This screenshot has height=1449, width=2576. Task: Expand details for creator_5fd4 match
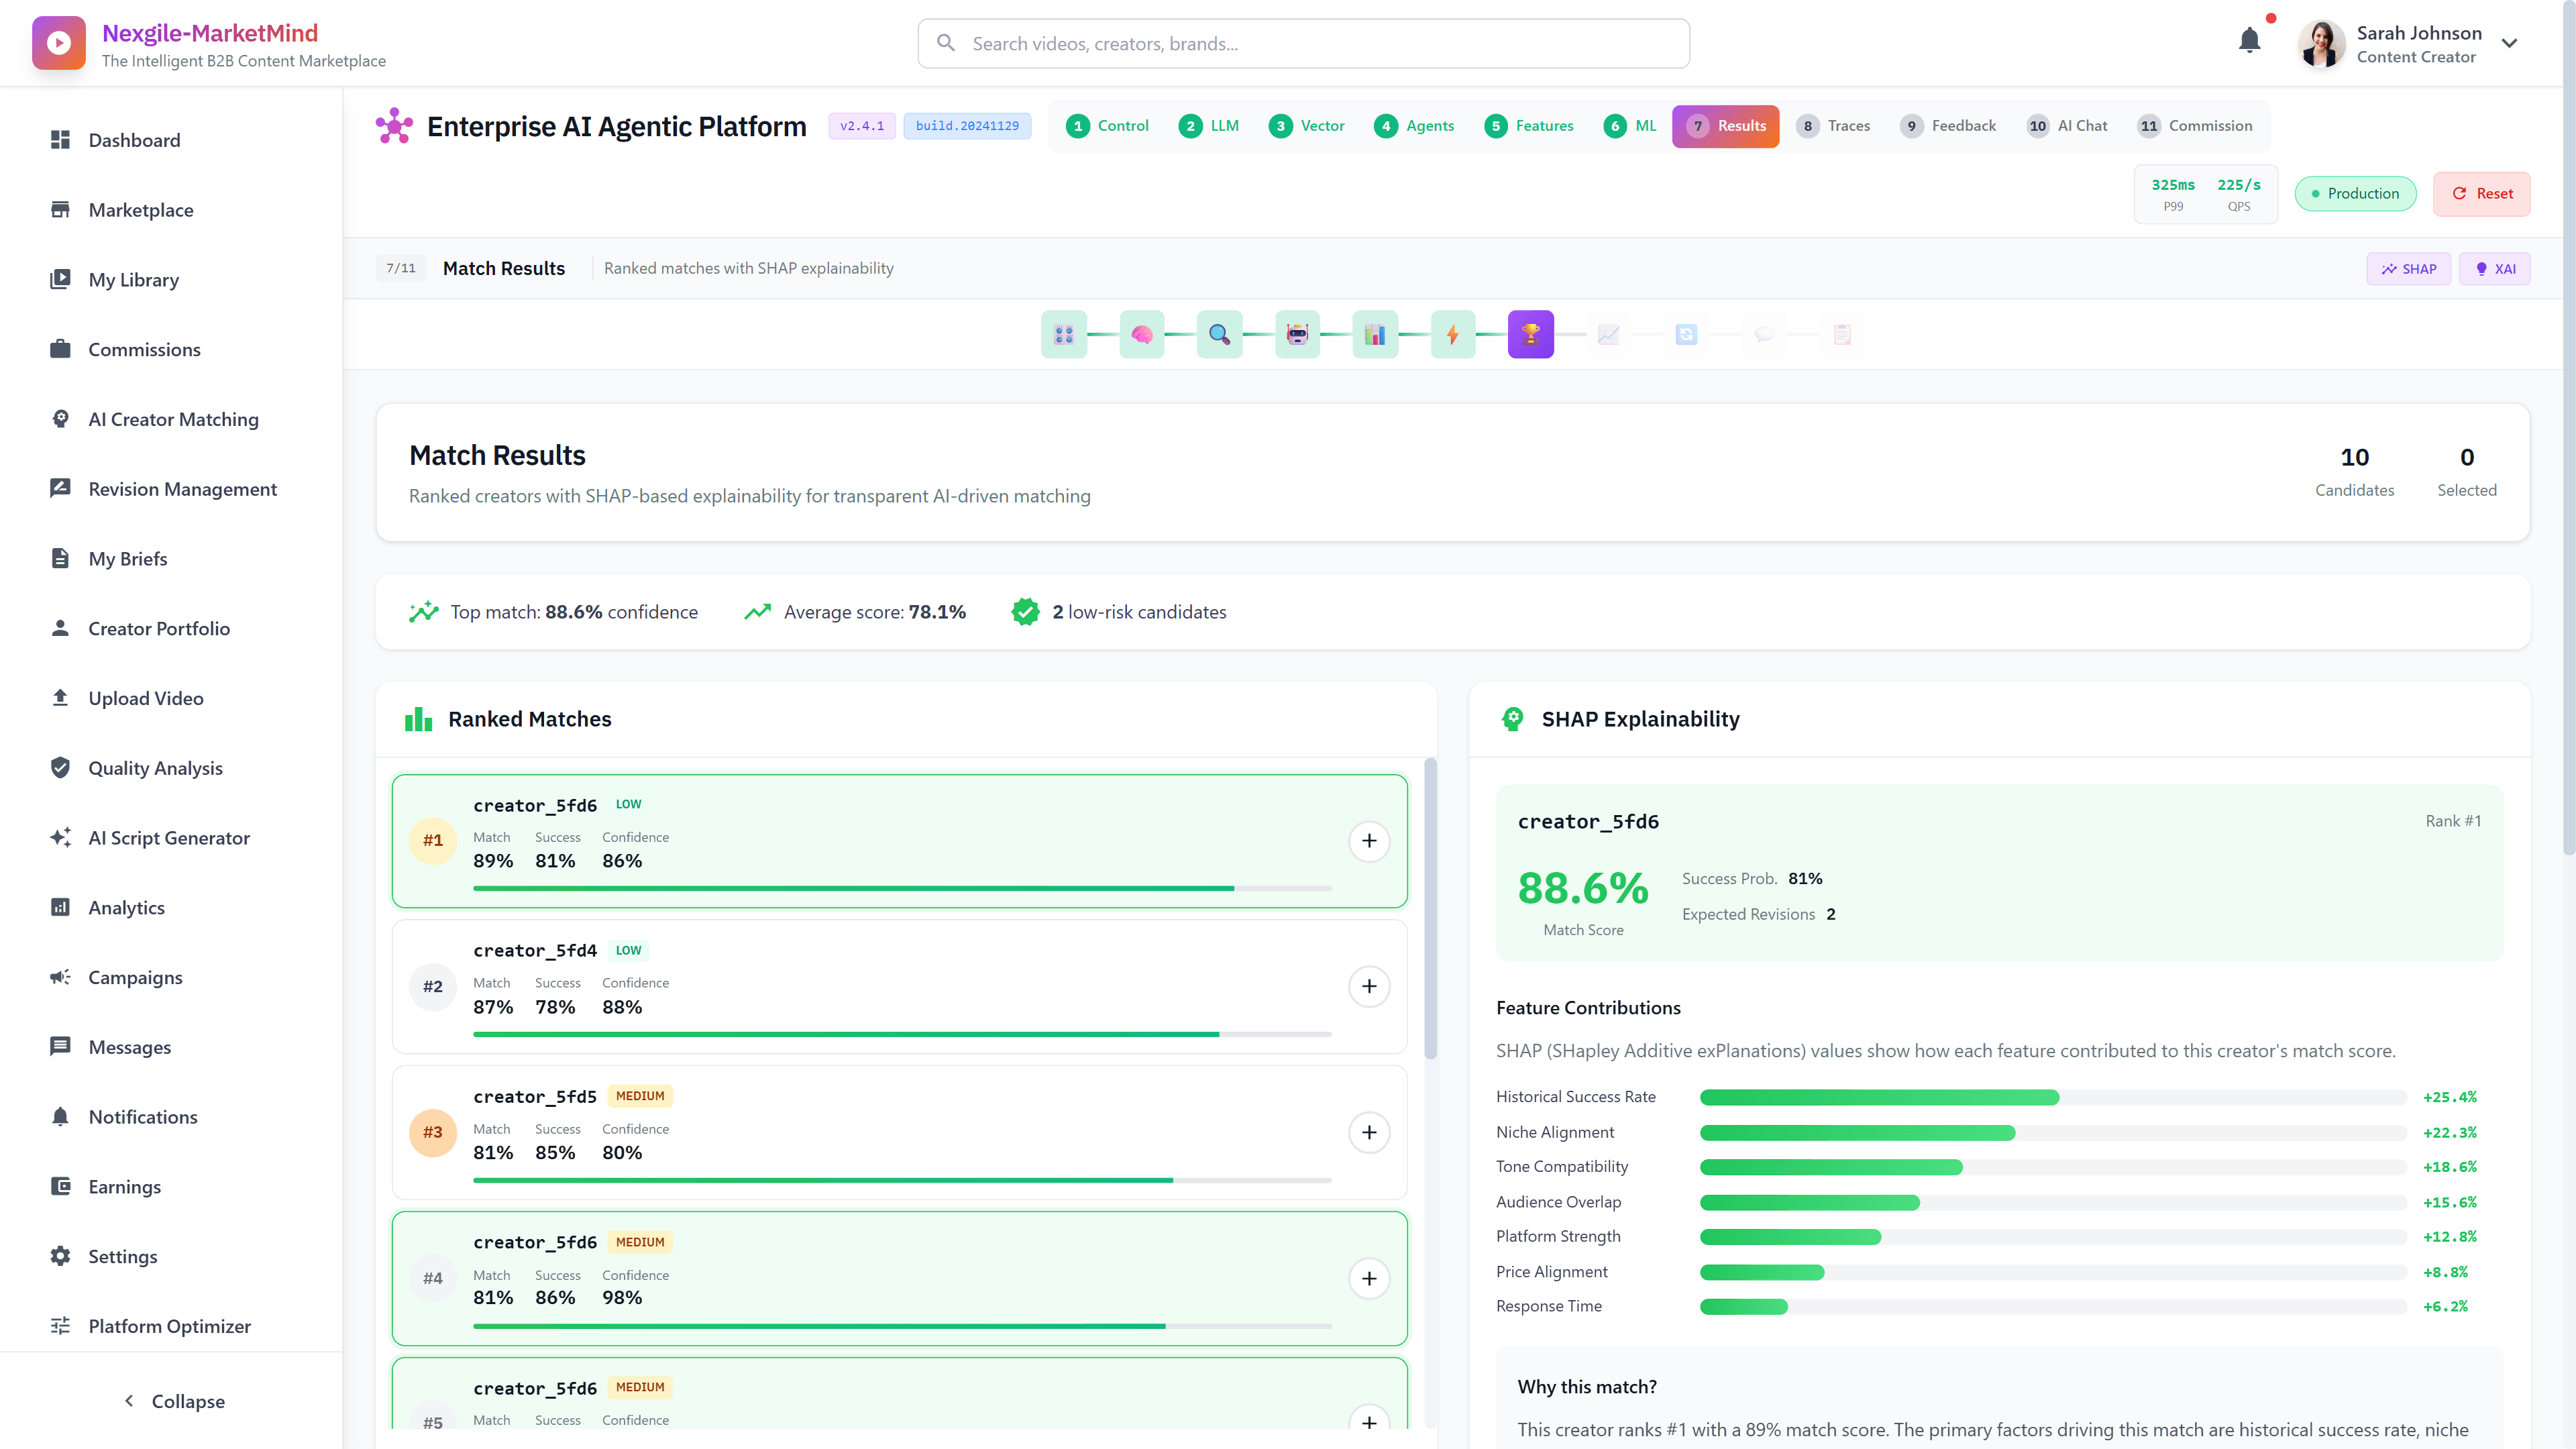tap(1369, 986)
